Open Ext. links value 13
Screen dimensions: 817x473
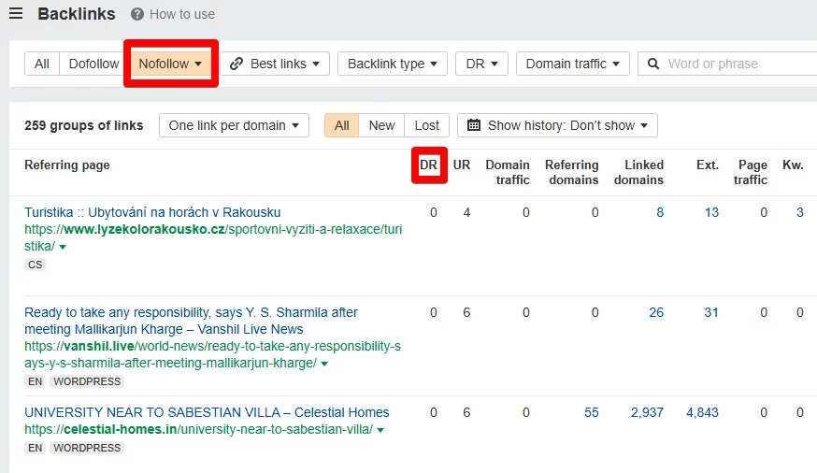tap(711, 212)
